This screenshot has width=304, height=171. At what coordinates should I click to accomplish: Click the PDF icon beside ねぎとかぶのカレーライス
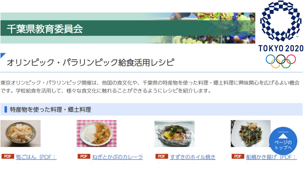pyautogui.click(x=84, y=156)
